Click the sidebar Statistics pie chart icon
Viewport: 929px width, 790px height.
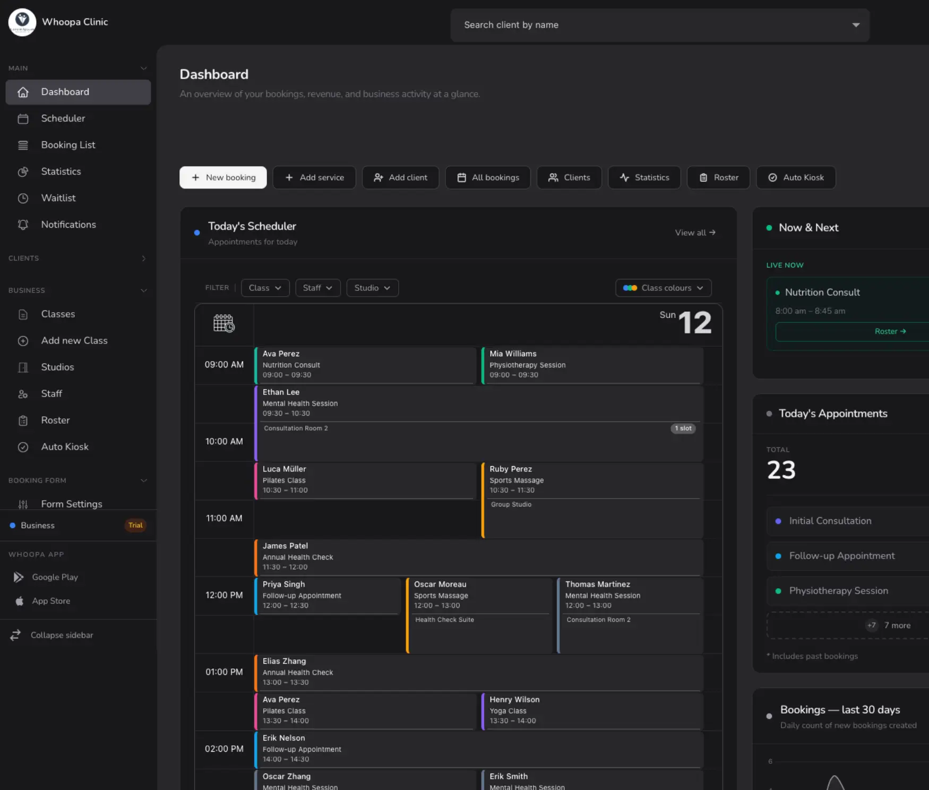pyautogui.click(x=23, y=171)
